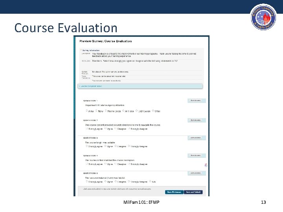The width and height of the screenshot is (283, 212).
Task: Click Save Answer for Question 2
Action: tap(197, 120)
